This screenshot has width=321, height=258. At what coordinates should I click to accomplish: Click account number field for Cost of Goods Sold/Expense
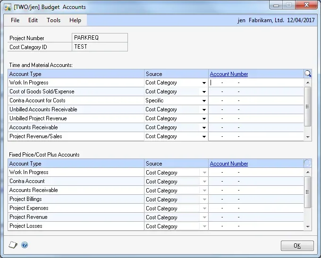(x=255, y=92)
